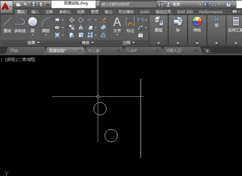Image resolution: width=242 pixels, height=176 pixels.
Task: Click the 登录 sign-in button
Action: tap(173, 4)
